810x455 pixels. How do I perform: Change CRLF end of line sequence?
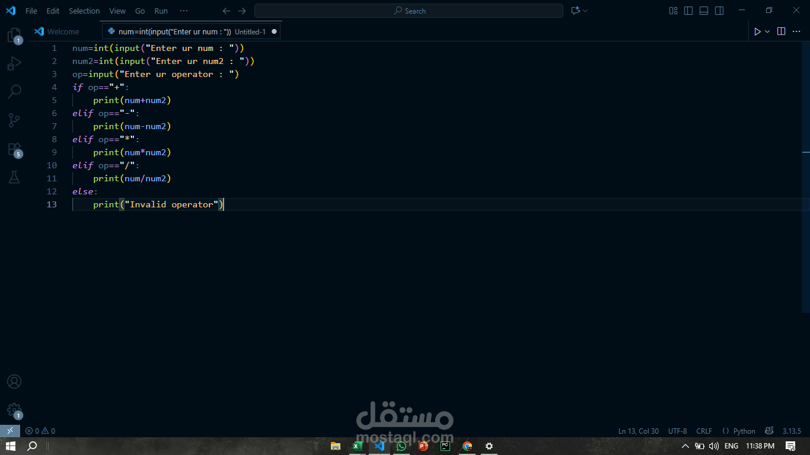coord(704,431)
